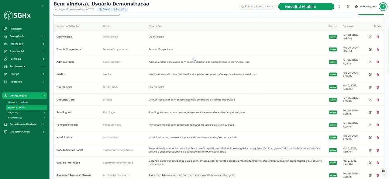Delete the Diretor(a) Geral profile
This screenshot has width=389, height=179.
point(378,100)
